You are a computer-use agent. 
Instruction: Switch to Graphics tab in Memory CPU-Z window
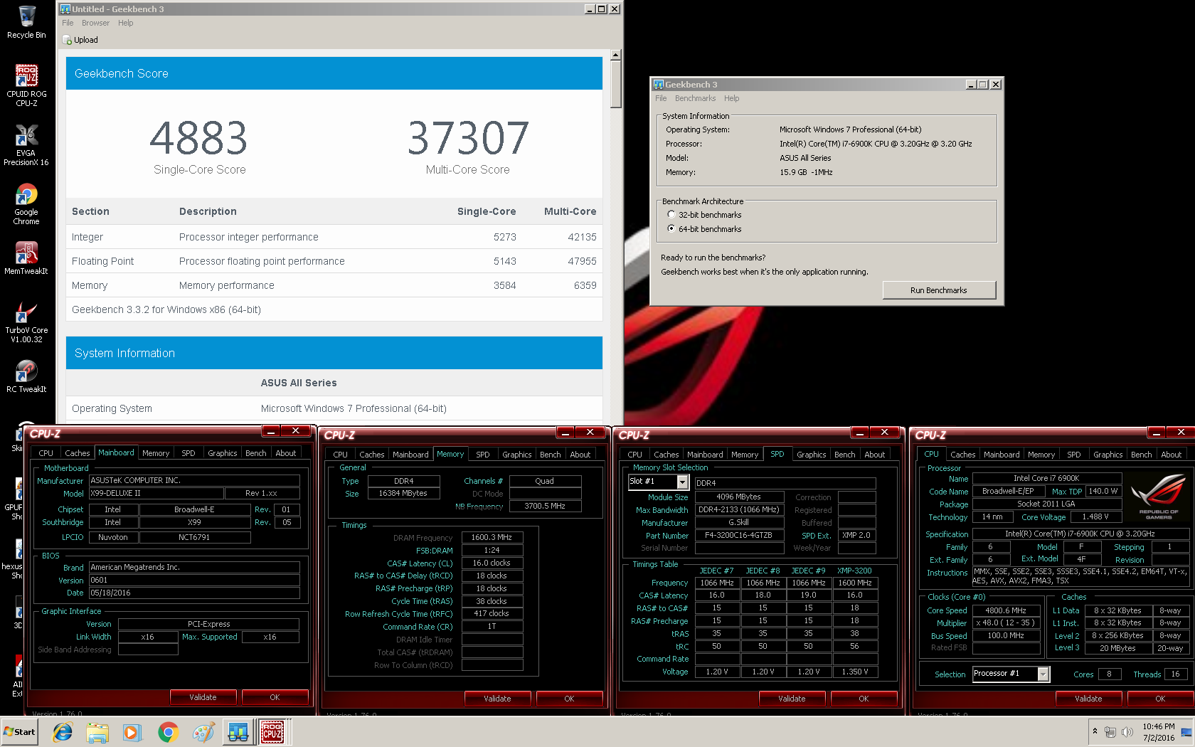click(x=516, y=455)
